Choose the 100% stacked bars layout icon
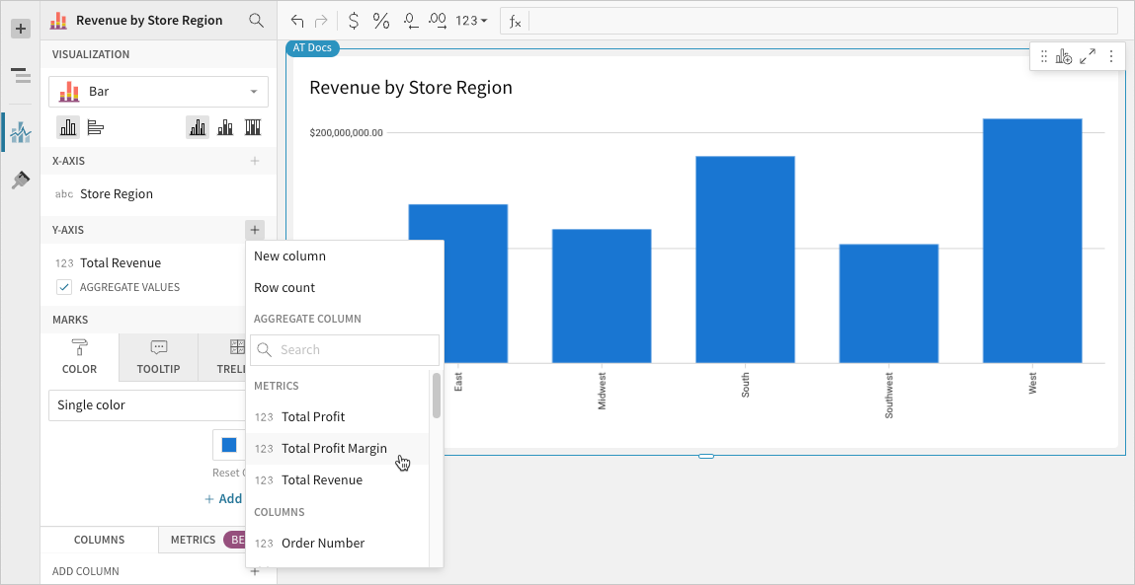This screenshot has height=585, width=1135. [253, 128]
